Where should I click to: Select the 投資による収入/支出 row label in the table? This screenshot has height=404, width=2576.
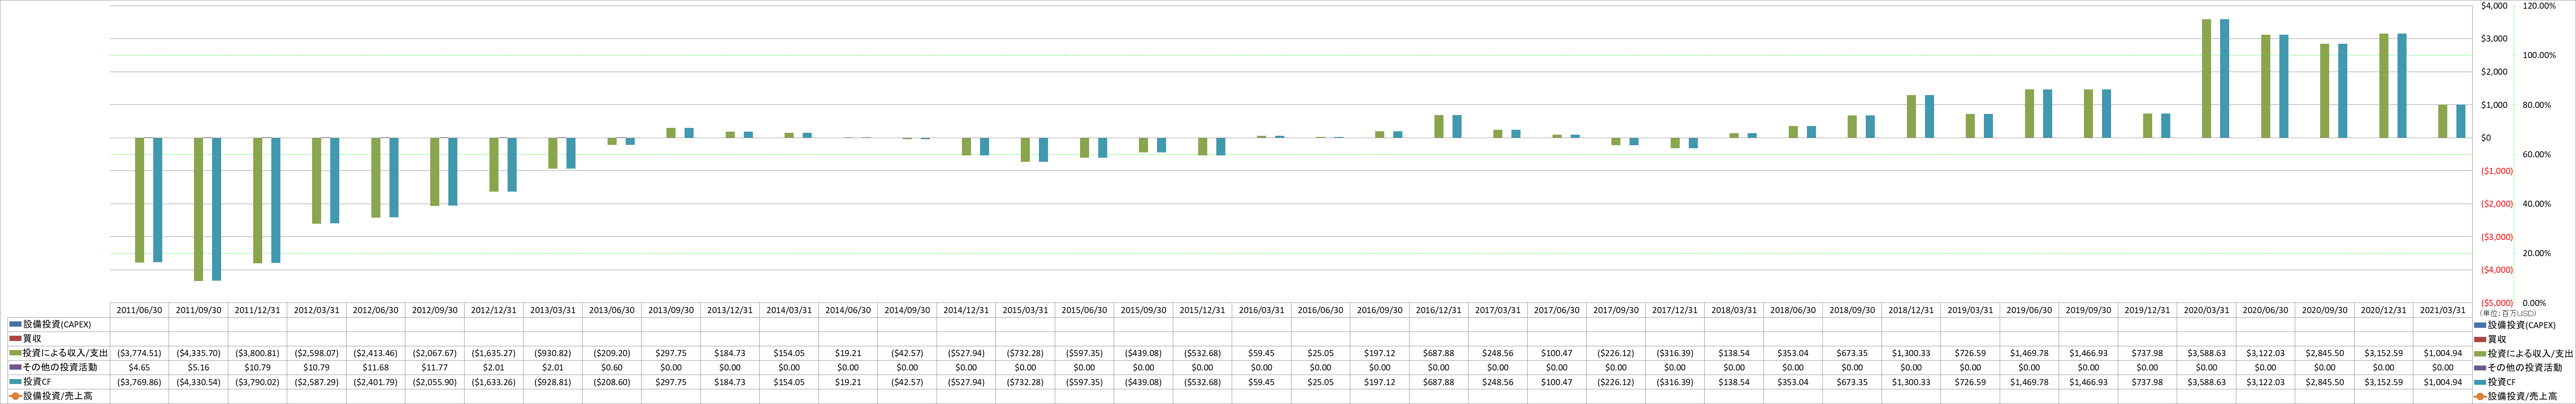(x=65, y=353)
